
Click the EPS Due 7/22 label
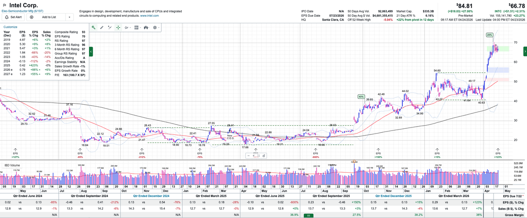click(x=514, y=195)
